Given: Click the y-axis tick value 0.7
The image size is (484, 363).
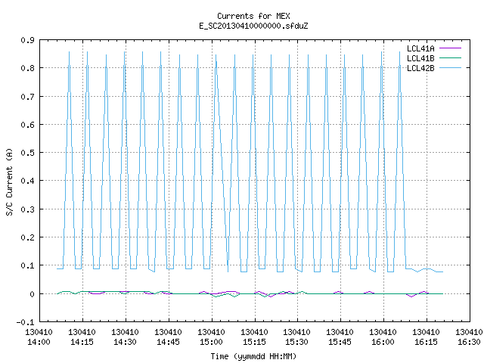Looking at the screenshot, I should (27, 97).
